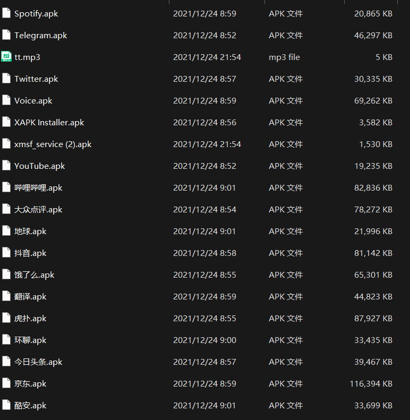The height and width of the screenshot is (420, 410).
Task: Click the tt.mp3 green audio icon
Action: [x=6, y=57]
